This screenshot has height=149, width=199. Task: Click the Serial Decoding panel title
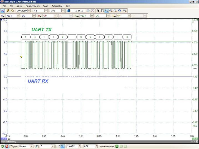click(x=8, y=142)
